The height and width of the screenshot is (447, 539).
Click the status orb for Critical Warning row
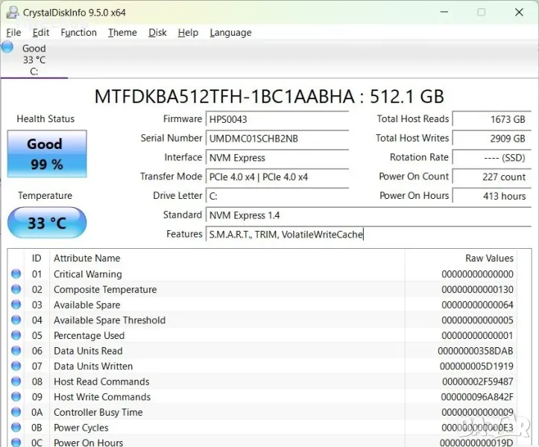16,274
